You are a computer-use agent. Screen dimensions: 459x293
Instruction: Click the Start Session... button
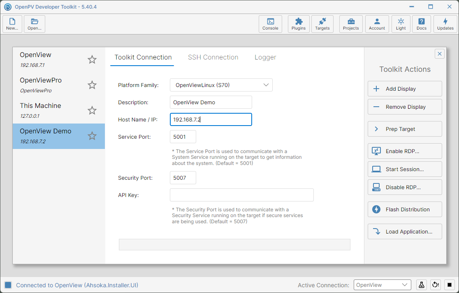(x=405, y=169)
